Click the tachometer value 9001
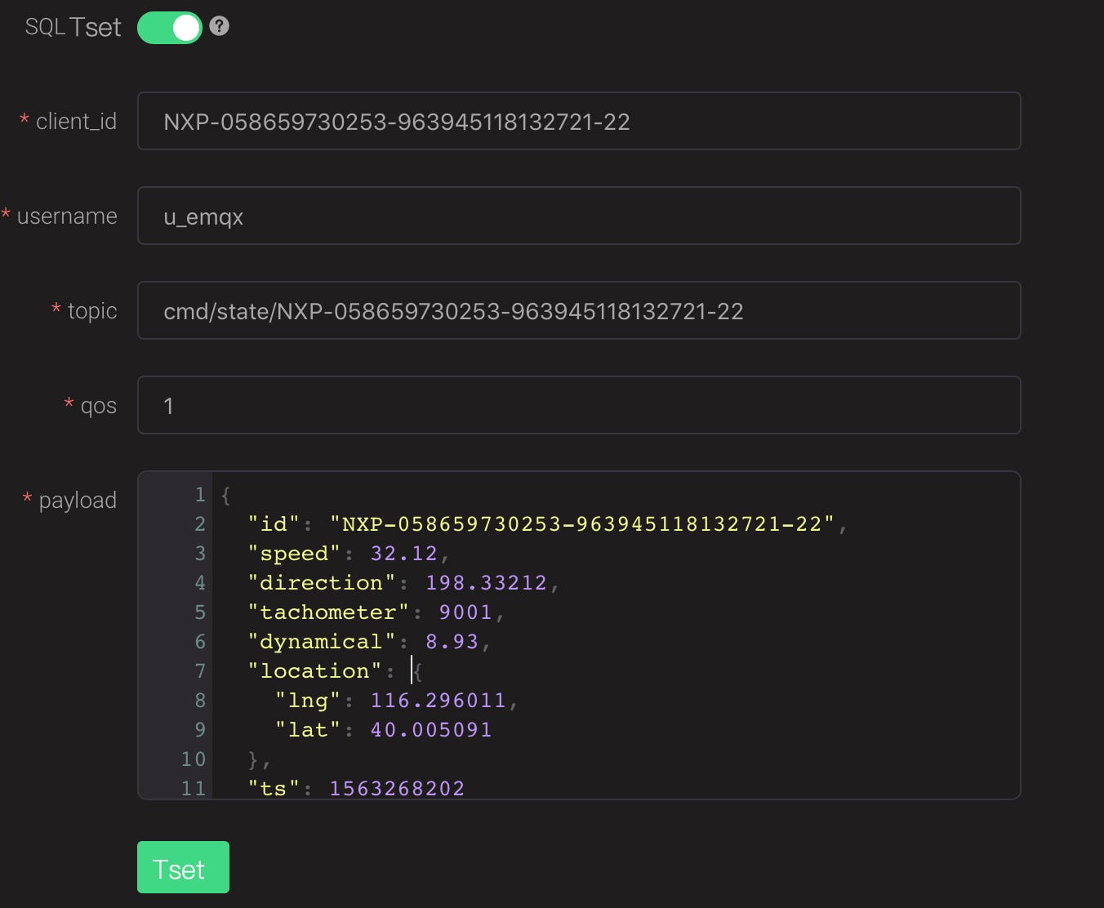Image resolution: width=1104 pixels, height=908 pixels. tap(465, 612)
